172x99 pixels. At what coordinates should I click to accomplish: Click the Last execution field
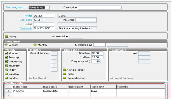[76, 37]
